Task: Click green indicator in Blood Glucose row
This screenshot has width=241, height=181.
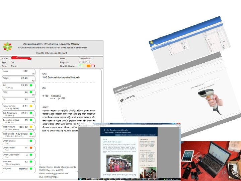Action: 31,134
